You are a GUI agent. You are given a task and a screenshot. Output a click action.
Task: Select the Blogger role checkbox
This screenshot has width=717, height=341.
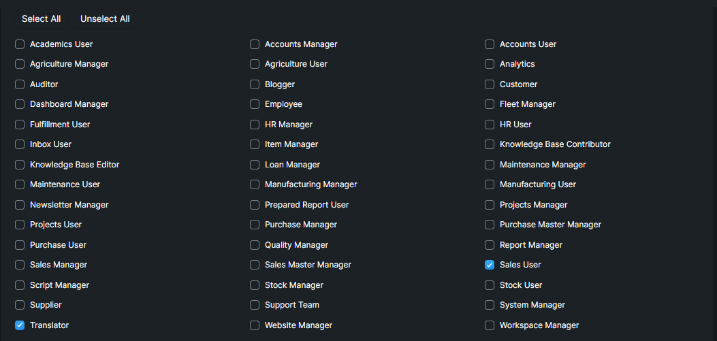tap(255, 84)
